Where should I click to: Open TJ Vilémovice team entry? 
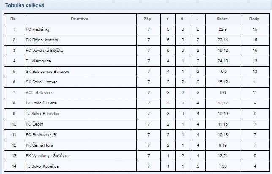[38, 61]
